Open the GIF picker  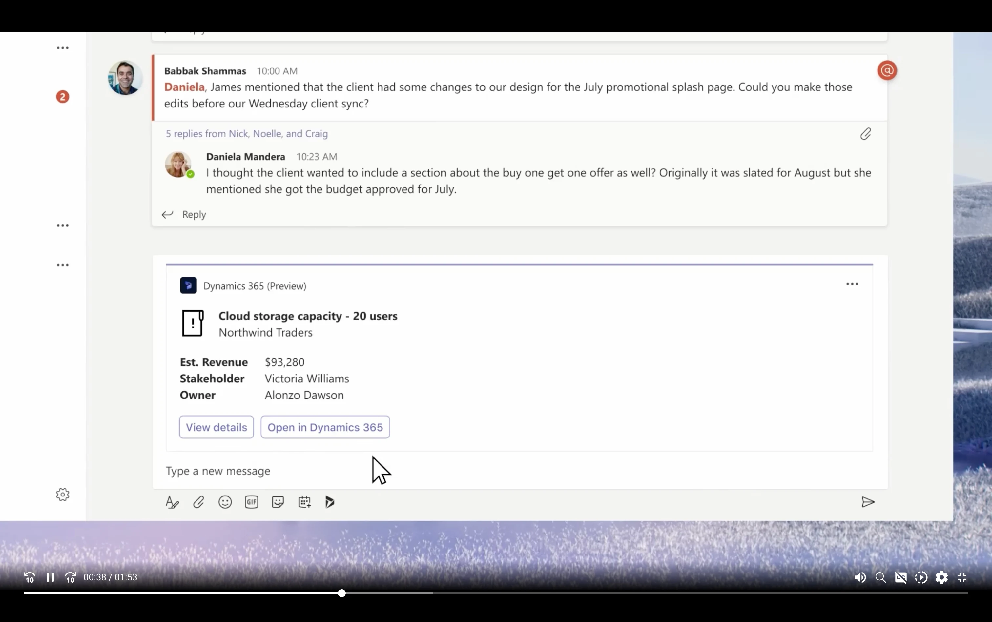(x=251, y=502)
